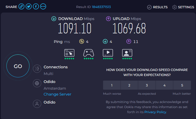Click the user provider icon next to Odido
196x119 pixels.
click(36, 104)
